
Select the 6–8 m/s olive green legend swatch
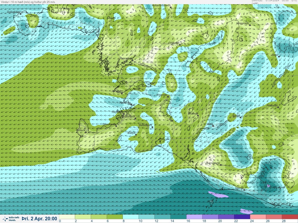(115, 217)
